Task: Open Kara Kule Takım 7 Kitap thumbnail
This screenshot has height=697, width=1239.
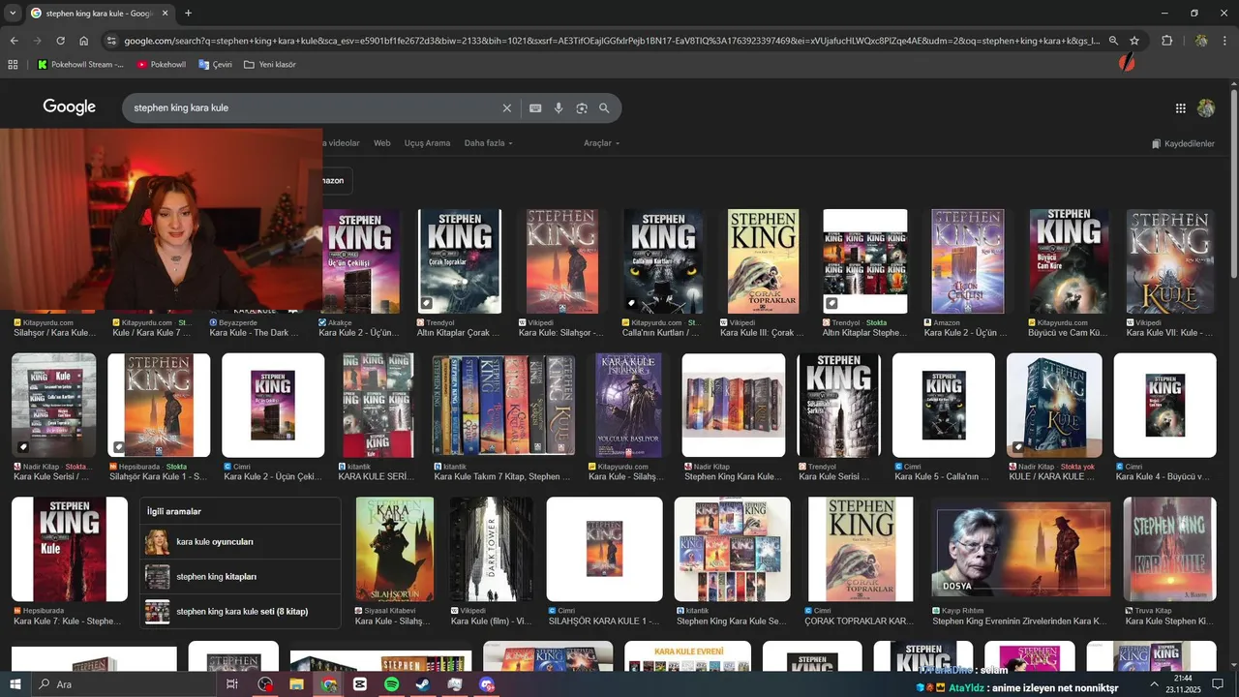Action: pyautogui.click(x=503, y=406)
